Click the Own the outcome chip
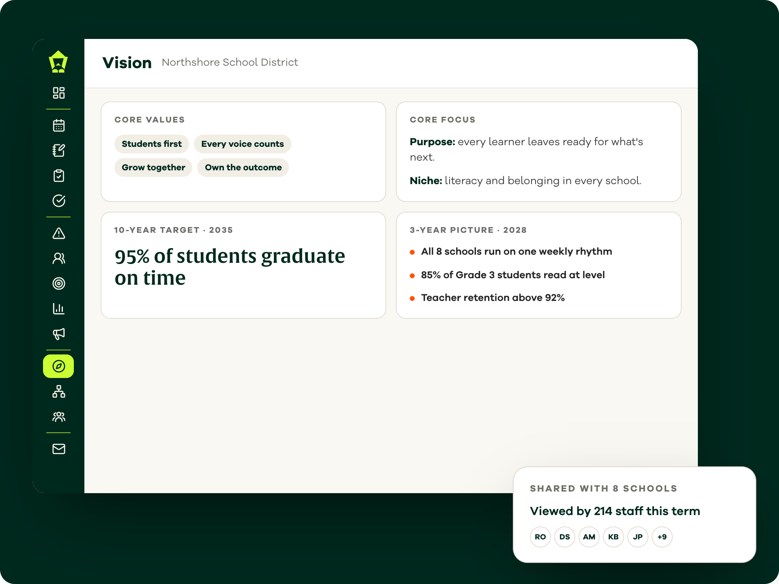 coord(243,167)
